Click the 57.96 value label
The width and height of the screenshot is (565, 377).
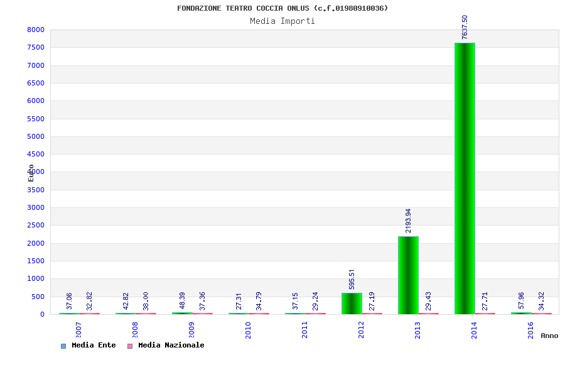pyautogui.click(x=521, y=301)
